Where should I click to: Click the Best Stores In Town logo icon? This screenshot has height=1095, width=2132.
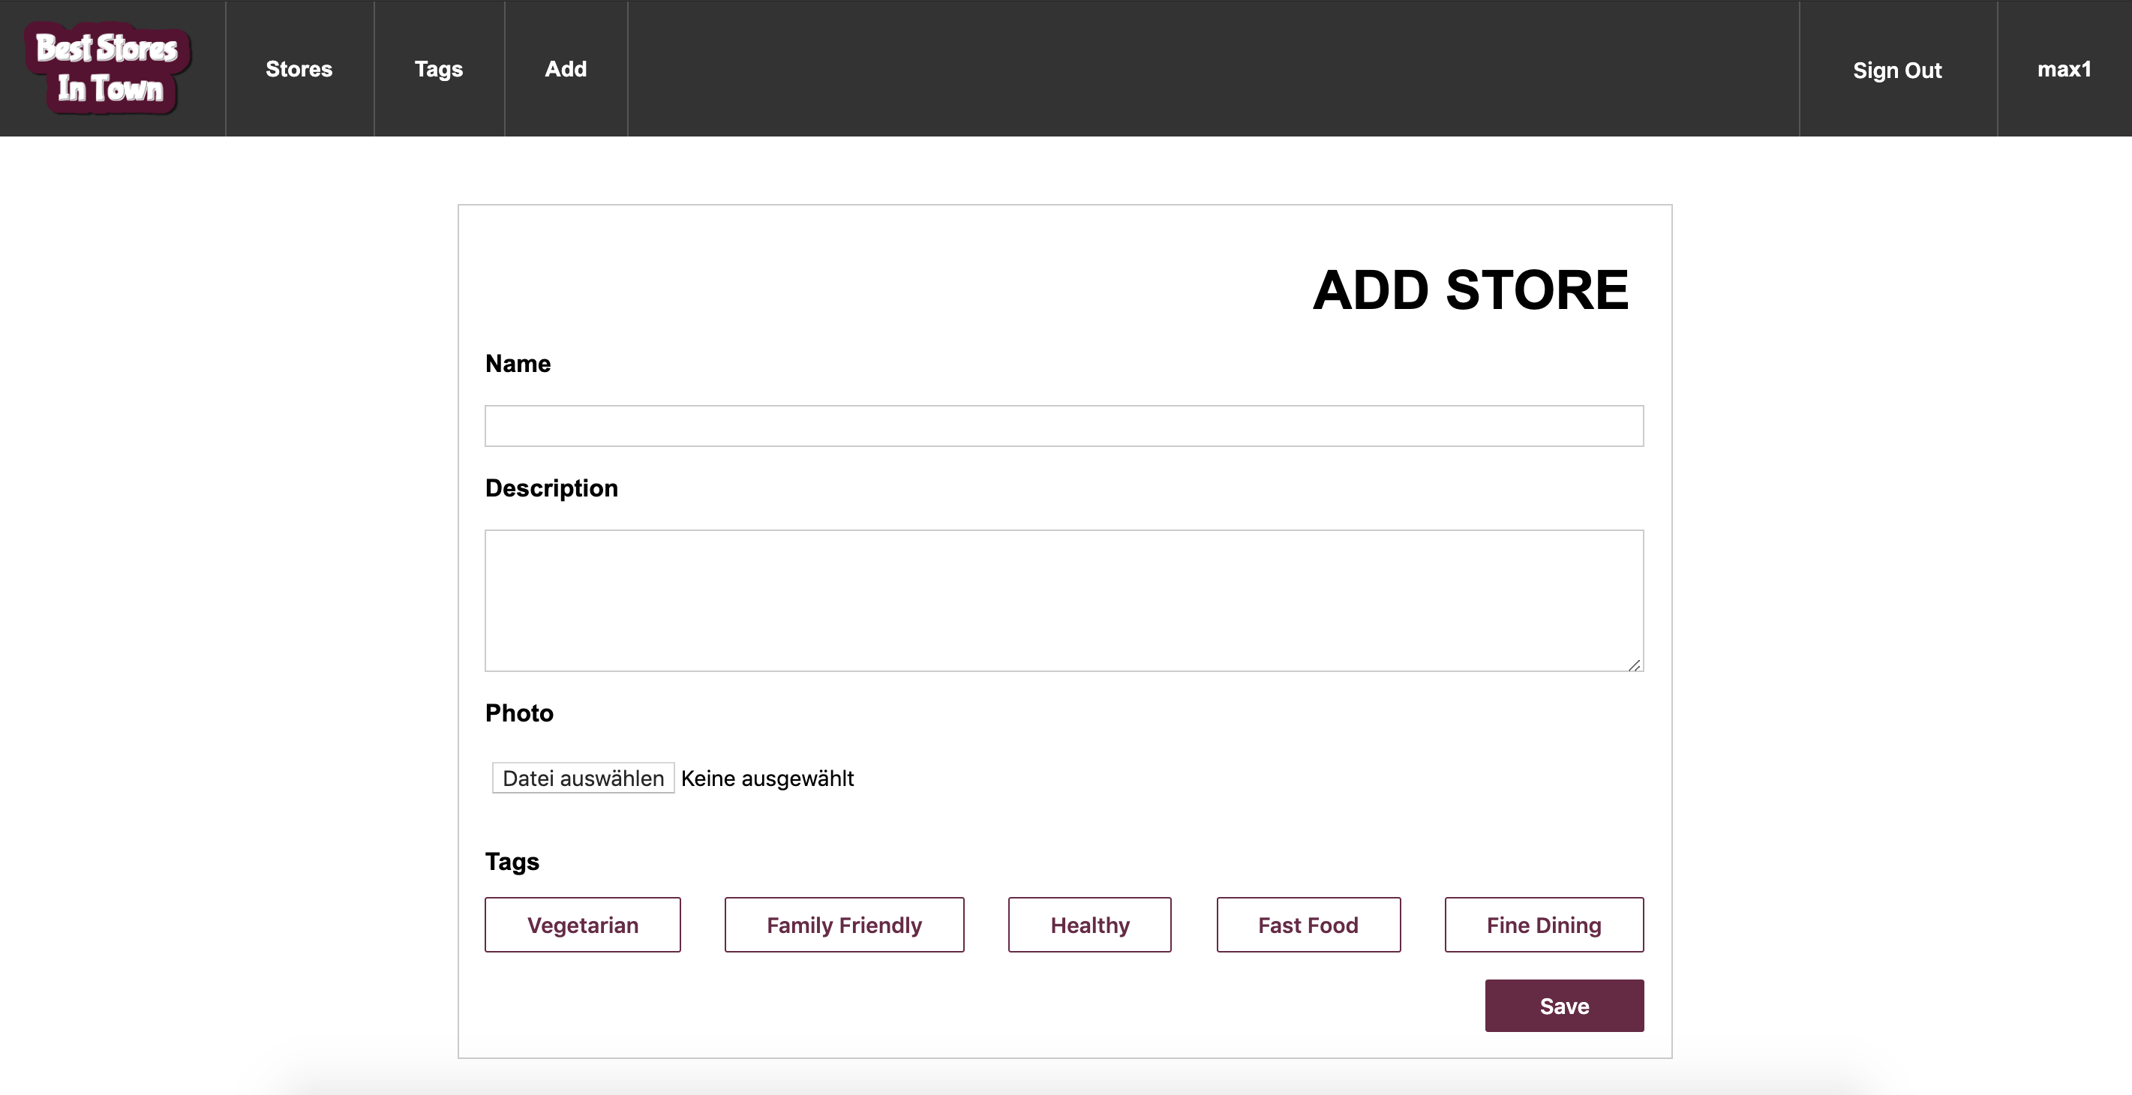(109, 67)
